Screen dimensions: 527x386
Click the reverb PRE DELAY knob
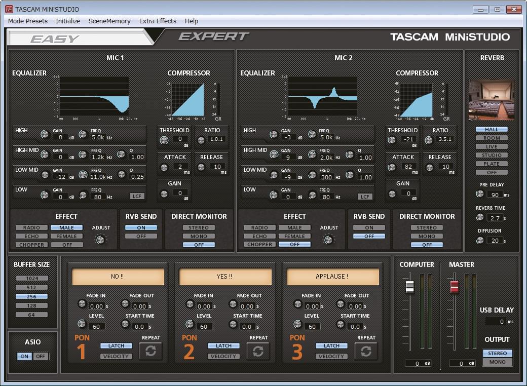479,194
